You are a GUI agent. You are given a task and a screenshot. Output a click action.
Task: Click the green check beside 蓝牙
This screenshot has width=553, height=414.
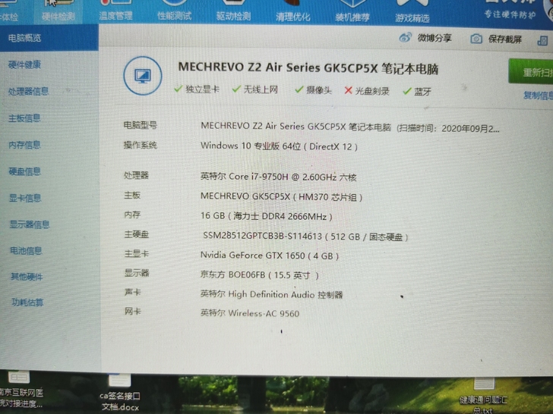pyautogui.click(x=407, y=91)
